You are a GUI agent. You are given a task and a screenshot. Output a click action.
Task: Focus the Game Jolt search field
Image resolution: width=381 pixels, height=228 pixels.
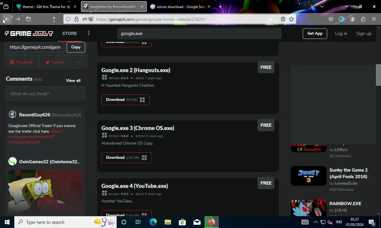click(x=199, y=34)
